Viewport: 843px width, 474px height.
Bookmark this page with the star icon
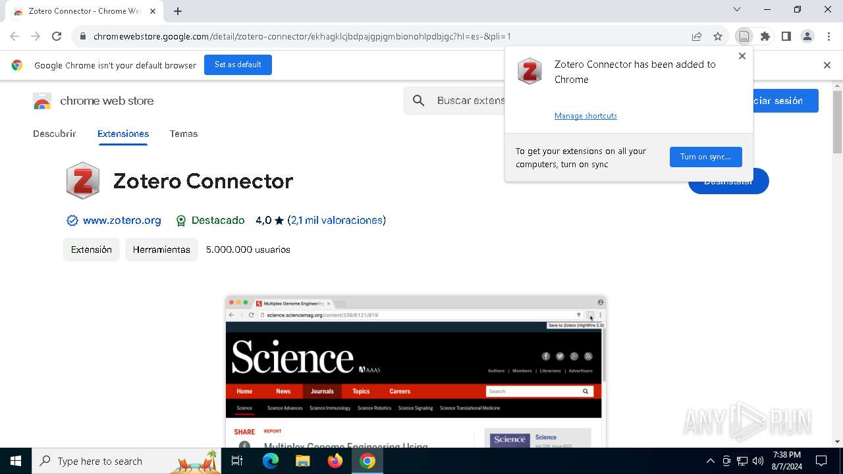(718, 36)
